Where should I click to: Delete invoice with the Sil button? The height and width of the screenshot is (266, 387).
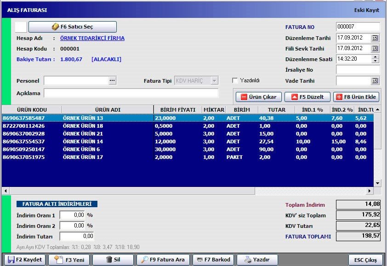tap(113, 260)
